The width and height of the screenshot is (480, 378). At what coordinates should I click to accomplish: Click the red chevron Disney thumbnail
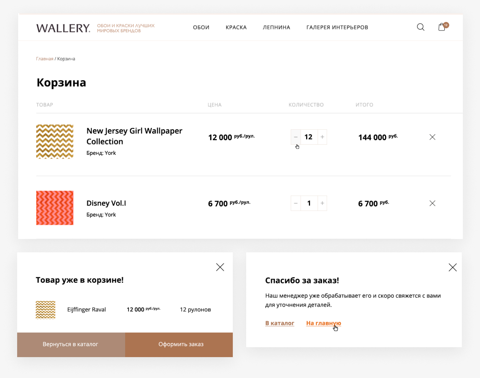click(55, 208)
